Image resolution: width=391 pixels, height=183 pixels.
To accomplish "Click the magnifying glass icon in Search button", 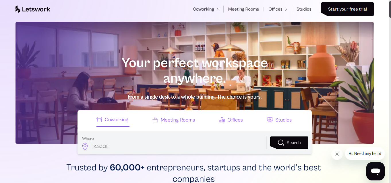I will 280,142.
